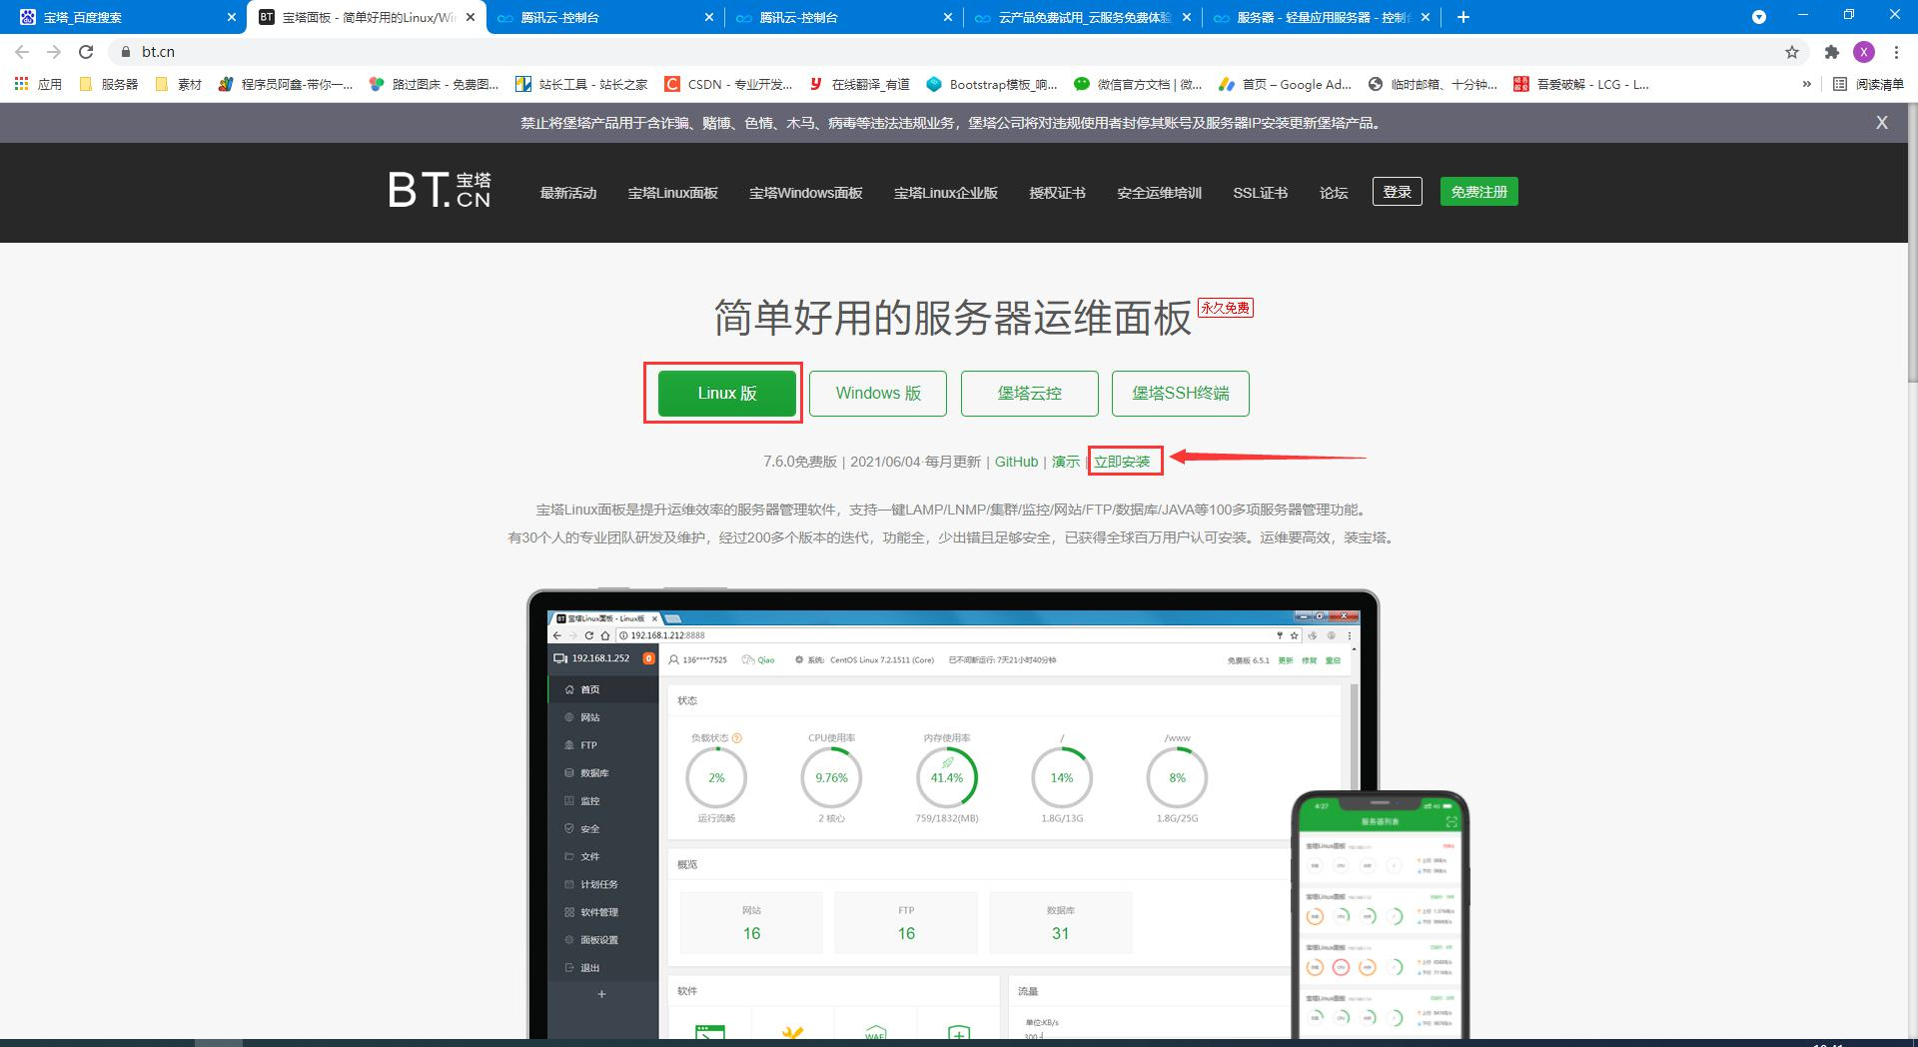1918x1047 pixels.
Task: Open the purple user profile avatar
Action: [x=1863, y=52]
